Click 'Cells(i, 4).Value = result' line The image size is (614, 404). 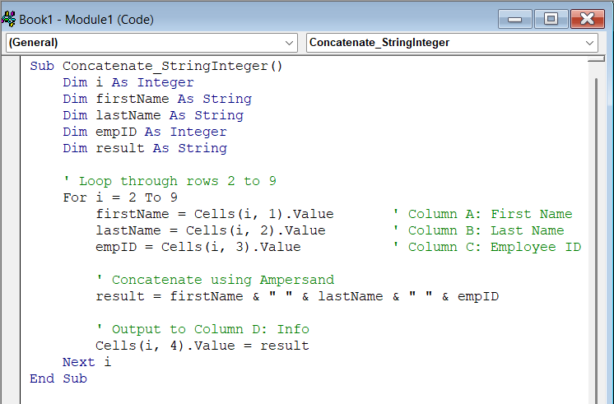pos(202,346)
